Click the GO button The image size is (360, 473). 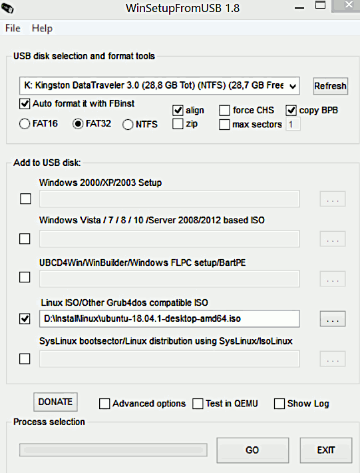pos(253,450)
